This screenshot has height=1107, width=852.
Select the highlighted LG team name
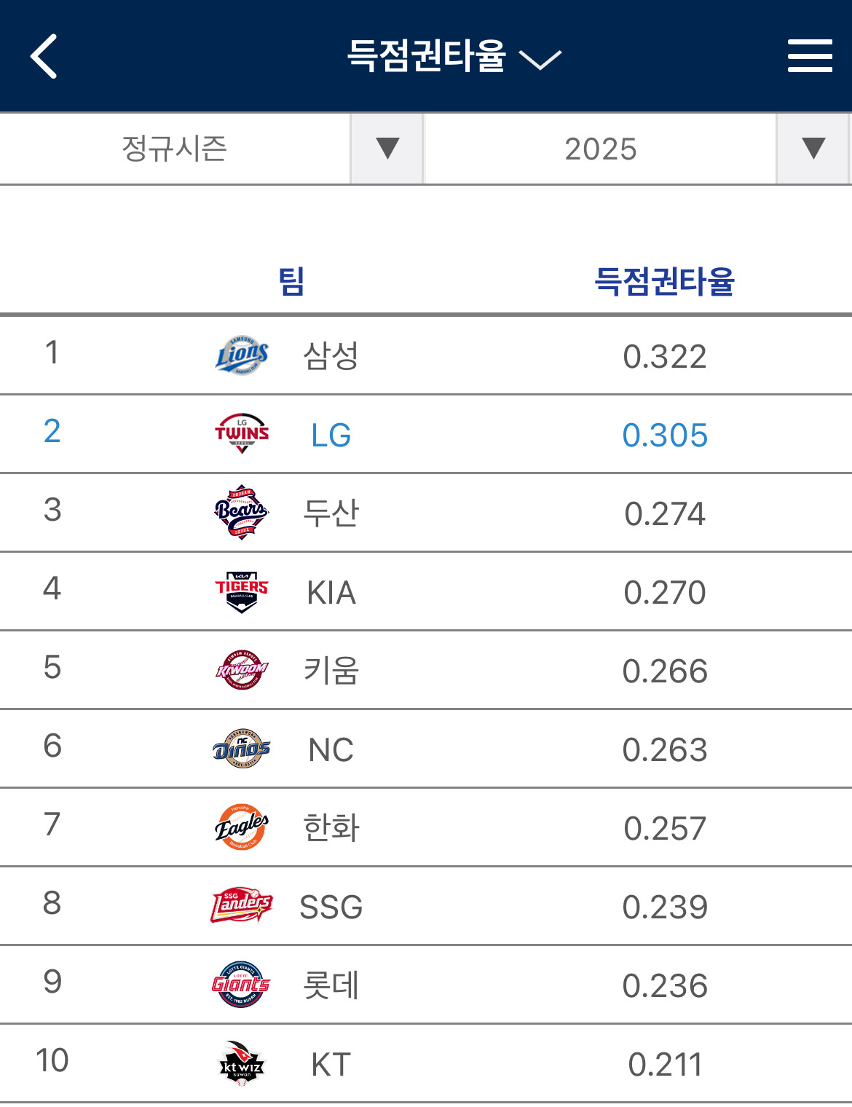pyautogui.click(x=331, y=436)
